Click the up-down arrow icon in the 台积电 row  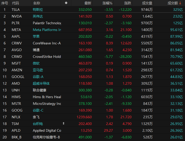64,123
